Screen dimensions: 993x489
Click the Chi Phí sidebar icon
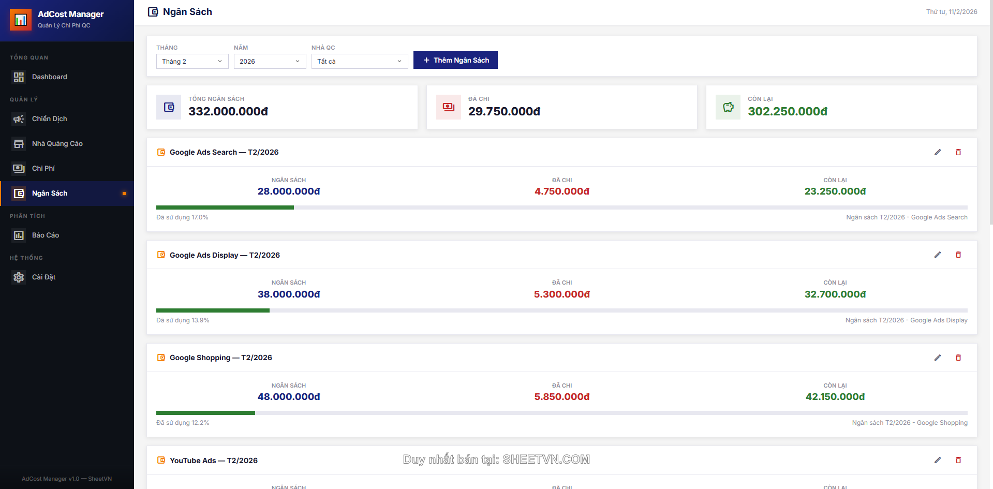point(19,168)
